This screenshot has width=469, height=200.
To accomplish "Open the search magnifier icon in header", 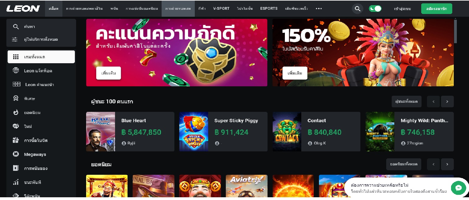I will coord(357,9).
